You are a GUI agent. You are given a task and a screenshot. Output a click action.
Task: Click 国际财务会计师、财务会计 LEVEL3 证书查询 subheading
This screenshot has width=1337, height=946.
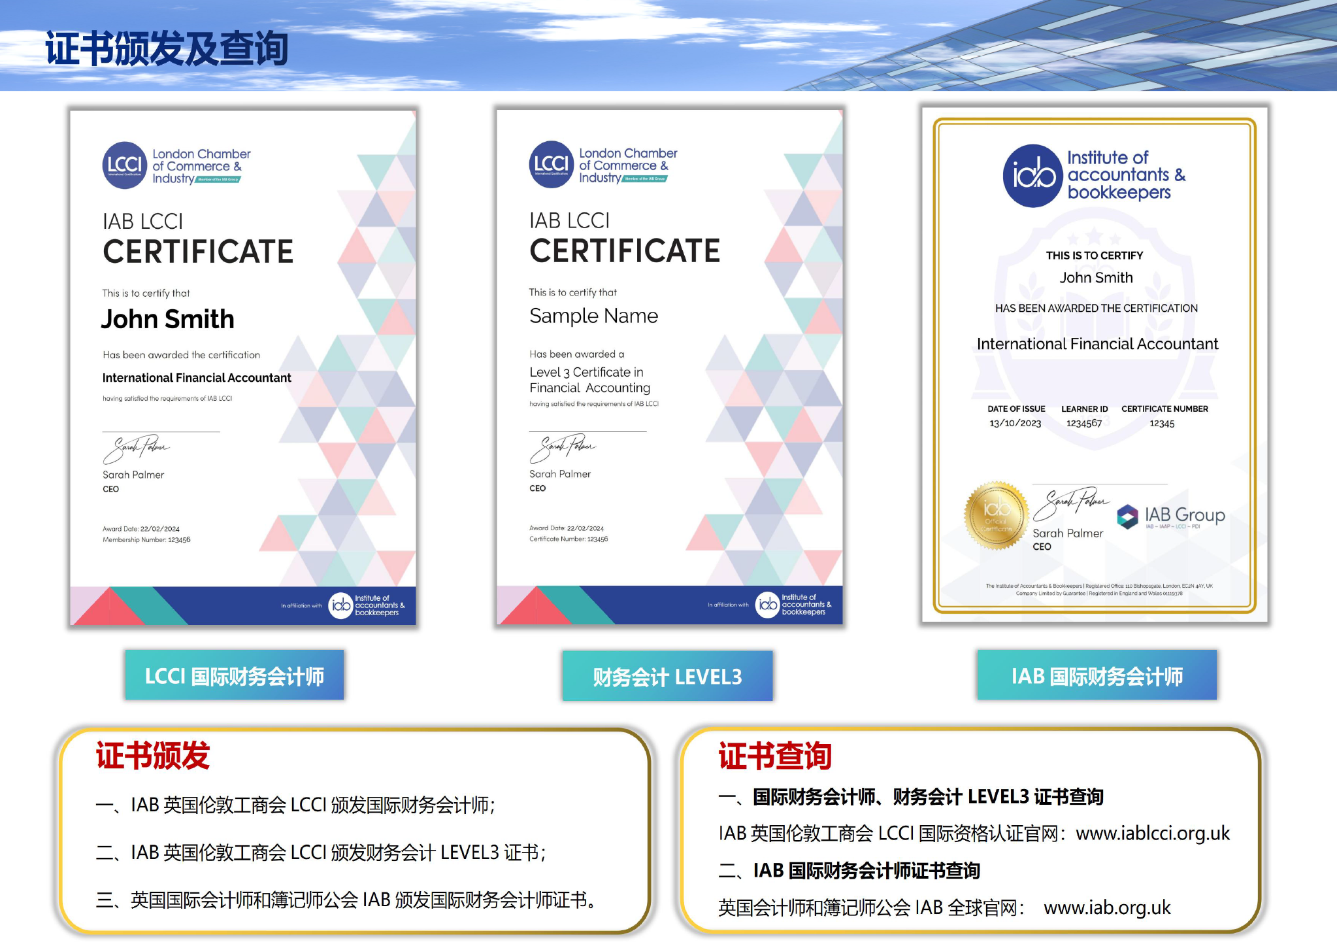pos(911,796)
